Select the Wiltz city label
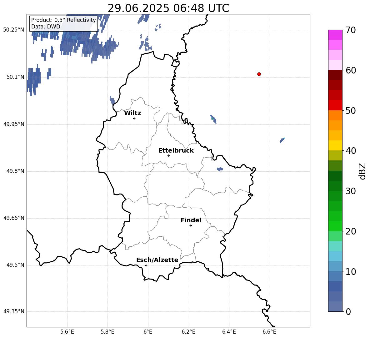The width and height of the screenshot is (370, 338). pos(132,113)
